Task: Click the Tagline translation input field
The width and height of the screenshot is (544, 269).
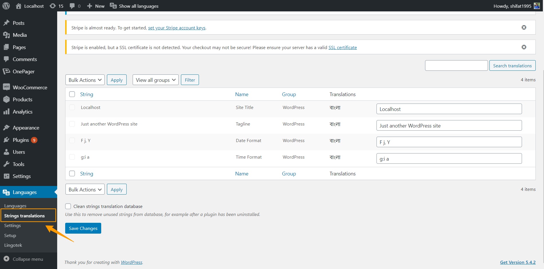Action: coord(449,126)
